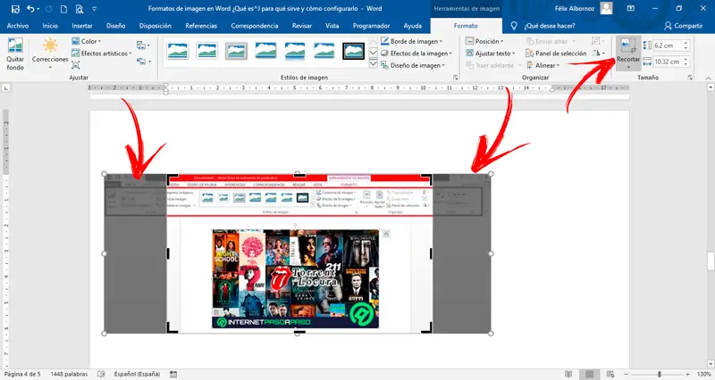Image resolution: width=715 pixels, height=380 pixels.
Task: Click the Quitar fondo button
Action: click(x=15, y=54)
